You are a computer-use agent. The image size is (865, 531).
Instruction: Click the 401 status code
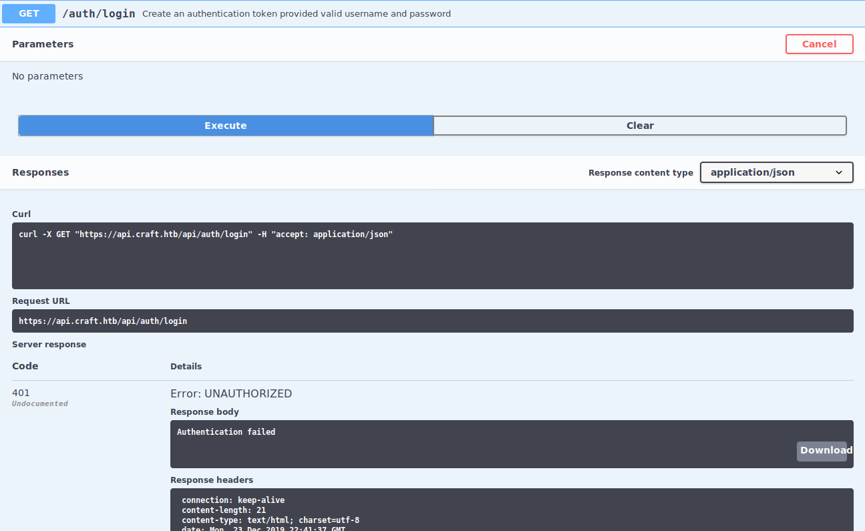point(21,393)
